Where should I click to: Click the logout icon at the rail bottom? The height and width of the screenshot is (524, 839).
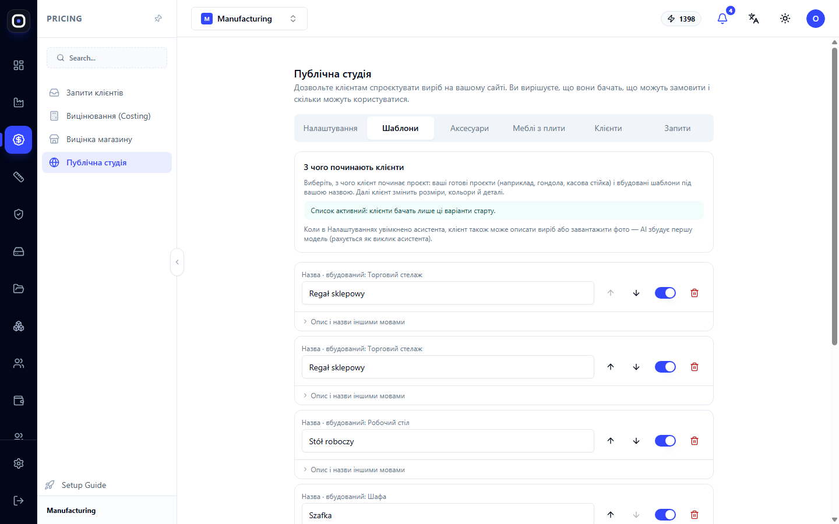coord(19,501)
